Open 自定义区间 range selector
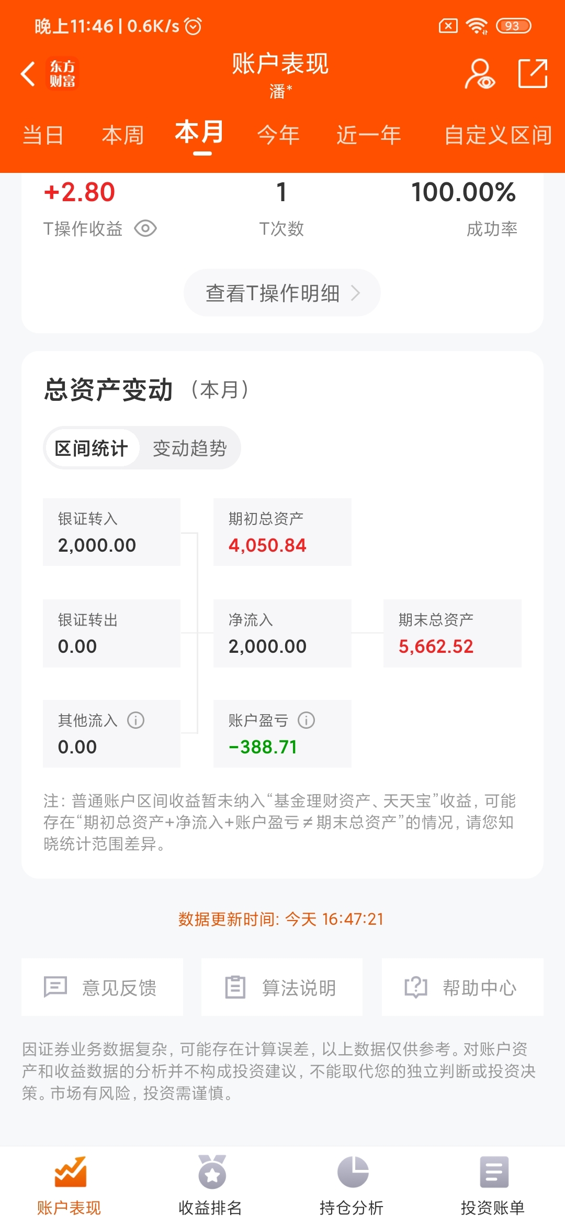Screen dimensions: 565x1226 (498, 135)
